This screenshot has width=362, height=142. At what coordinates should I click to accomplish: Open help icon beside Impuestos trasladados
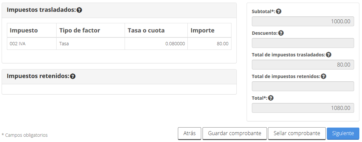[x=80, y=10]
